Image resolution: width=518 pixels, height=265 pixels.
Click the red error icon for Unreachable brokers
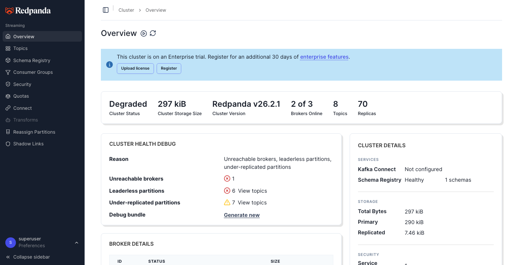point(227,179)
